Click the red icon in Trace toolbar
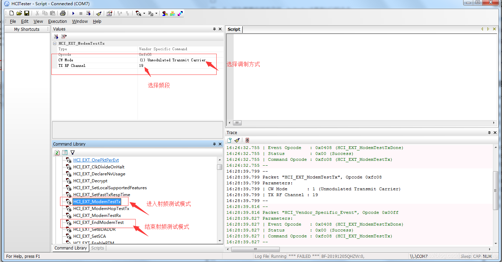The image size is (502, 262). coord(247,140)
